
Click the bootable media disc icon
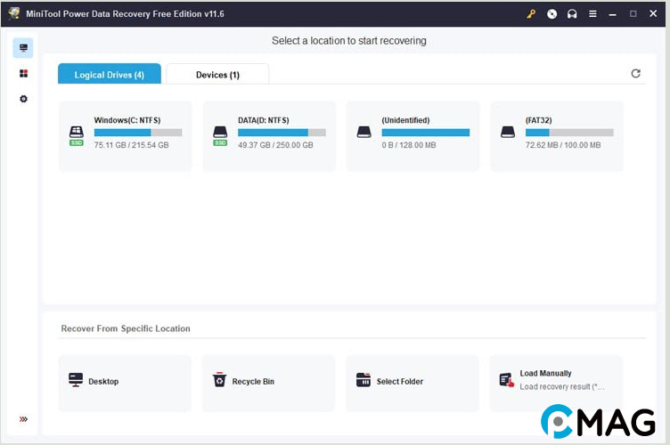coord(552,13)
